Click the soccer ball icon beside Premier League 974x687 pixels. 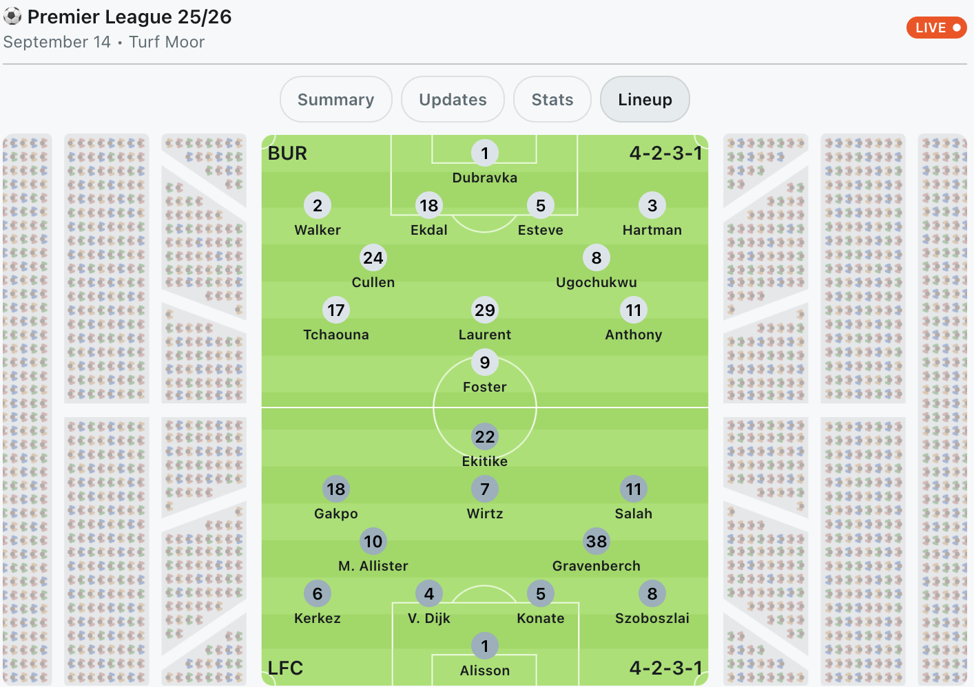12,16
